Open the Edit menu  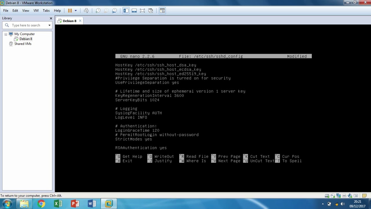coord(15,11)
